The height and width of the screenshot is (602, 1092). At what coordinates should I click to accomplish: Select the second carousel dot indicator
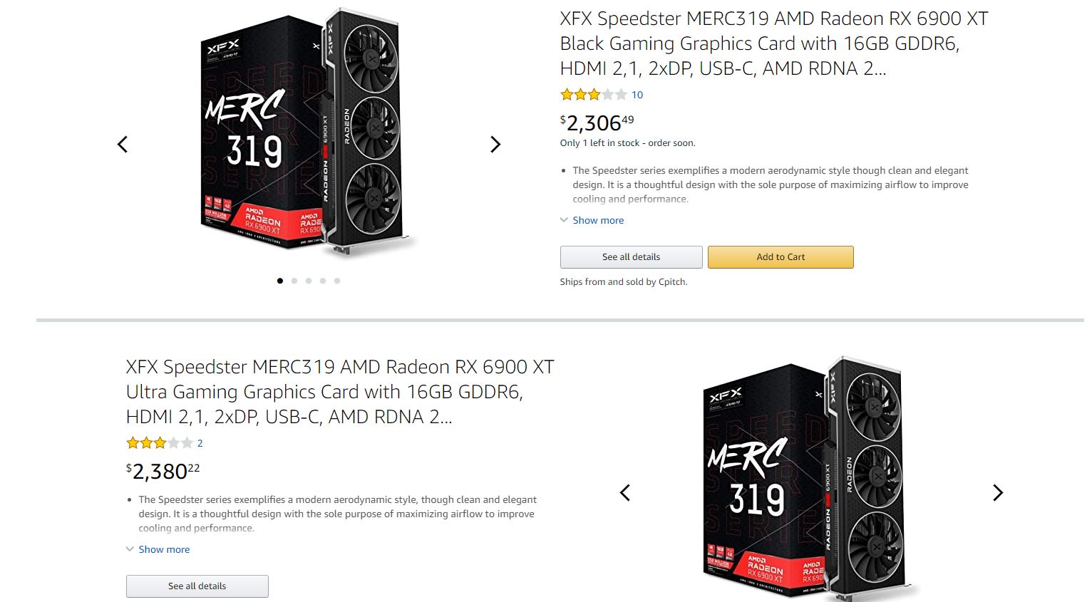point(294,281)
